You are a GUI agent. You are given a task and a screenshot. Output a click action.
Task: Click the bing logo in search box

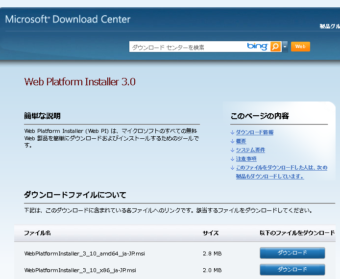257,47
